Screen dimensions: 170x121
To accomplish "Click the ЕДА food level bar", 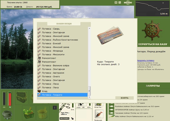I will coord(4,99).
